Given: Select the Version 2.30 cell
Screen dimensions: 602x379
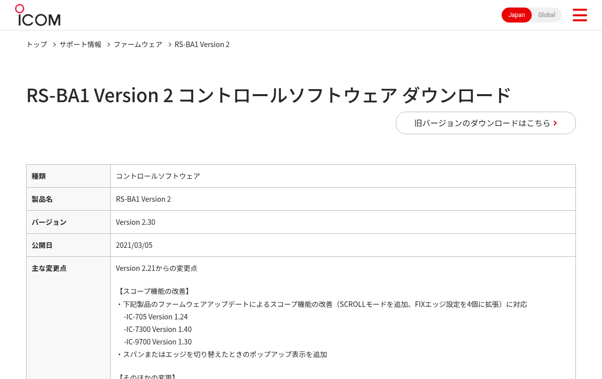Looking at the screenshot, I should point(343,222).
